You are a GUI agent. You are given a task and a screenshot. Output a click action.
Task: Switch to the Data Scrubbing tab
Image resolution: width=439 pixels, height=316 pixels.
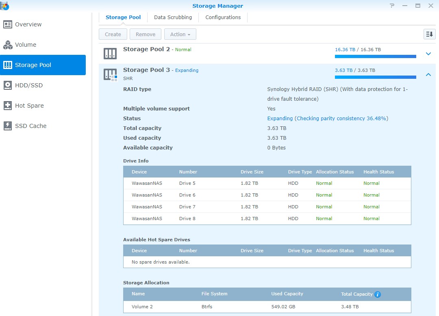[173, 17]
